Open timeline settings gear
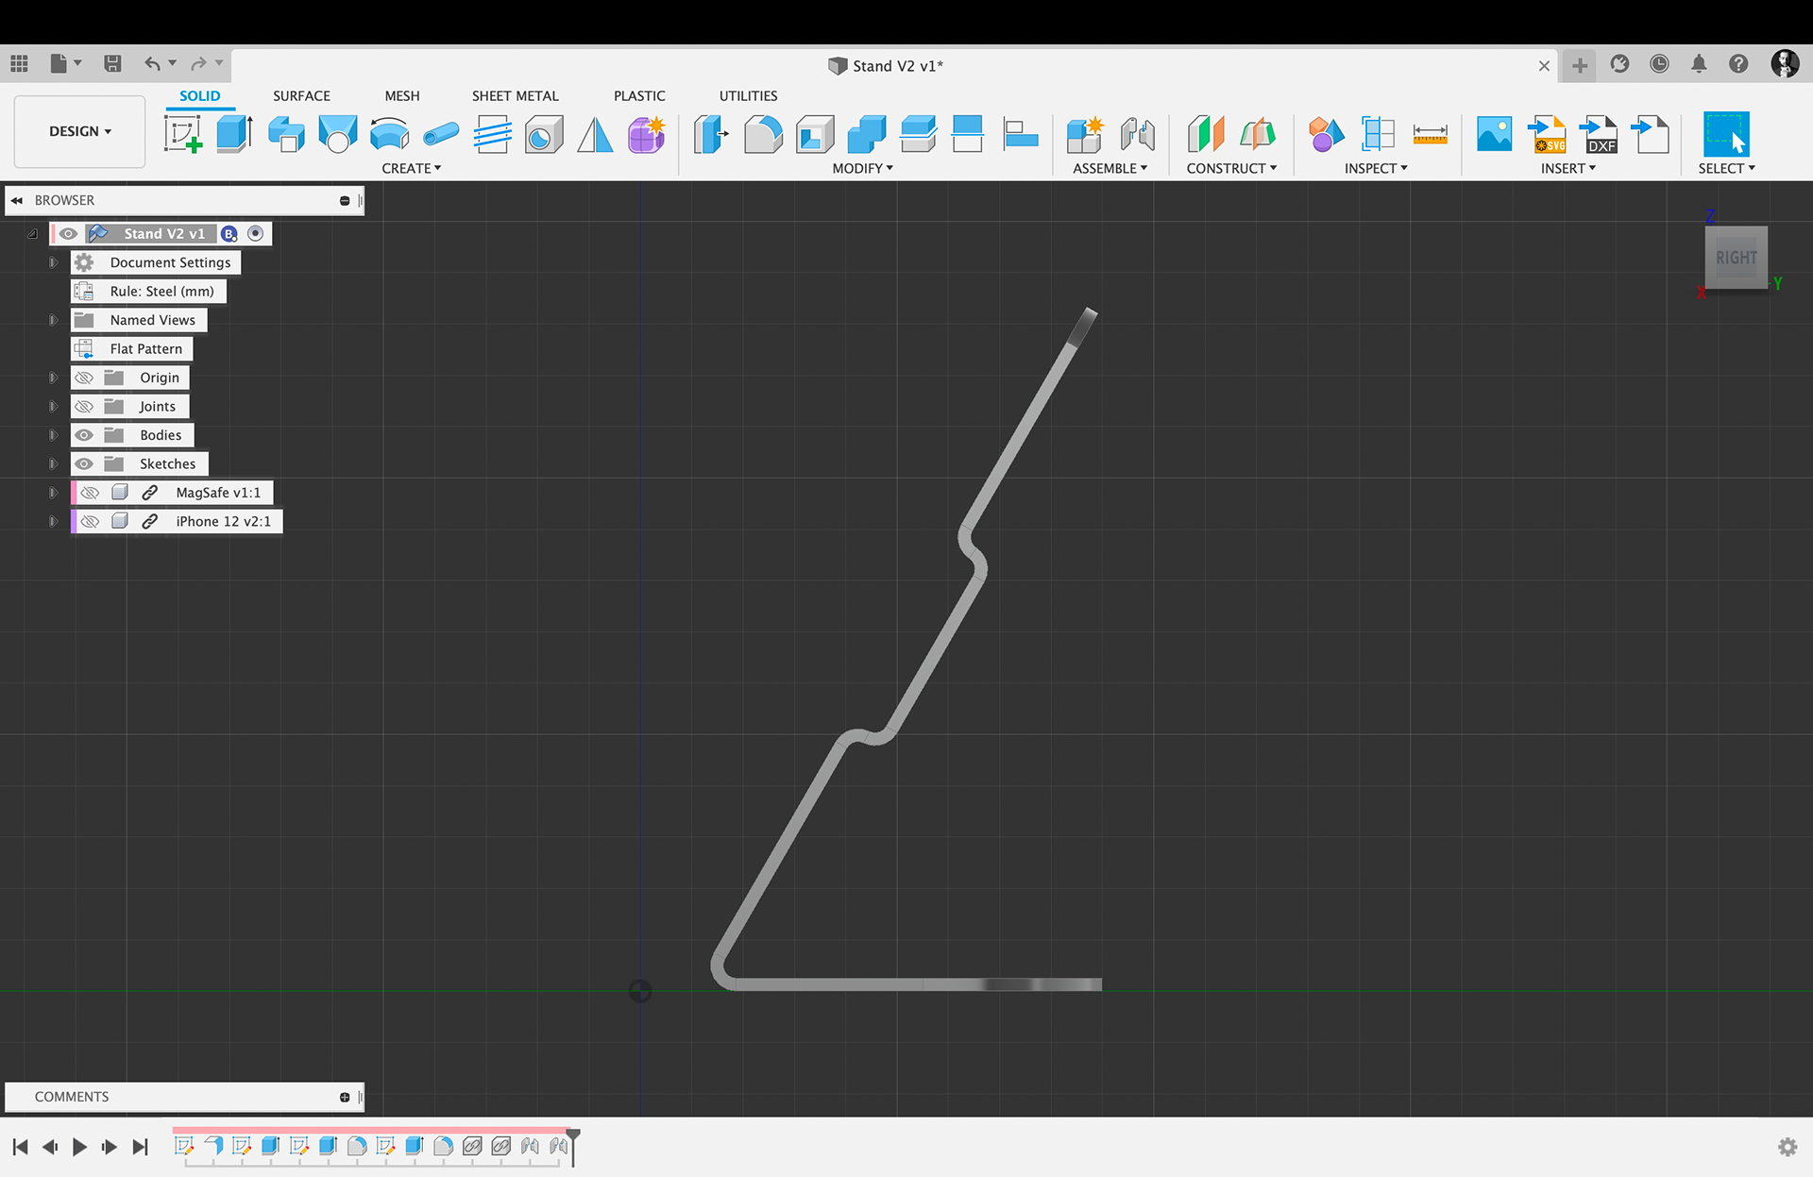Image resolution: width=1813 pixels, height=1177 pixels. [1788, 1147]
